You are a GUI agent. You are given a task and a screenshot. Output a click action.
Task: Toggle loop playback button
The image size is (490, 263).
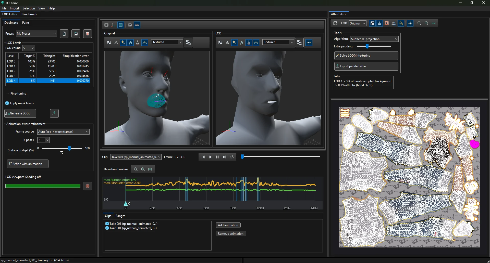(x=232, y=157)
